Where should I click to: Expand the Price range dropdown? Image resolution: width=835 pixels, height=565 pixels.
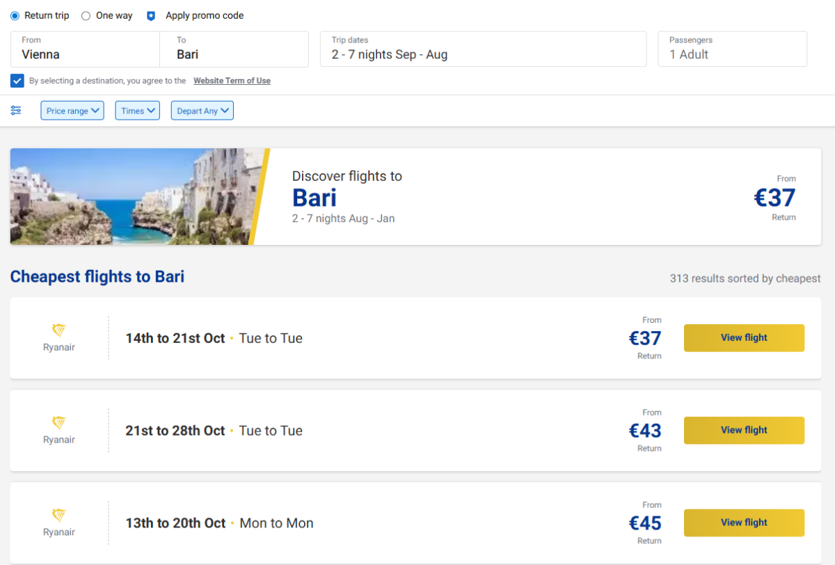click(72, 111)
